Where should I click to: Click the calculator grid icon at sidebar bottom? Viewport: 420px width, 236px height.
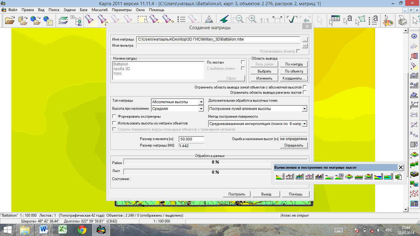(x=414, y=204)
